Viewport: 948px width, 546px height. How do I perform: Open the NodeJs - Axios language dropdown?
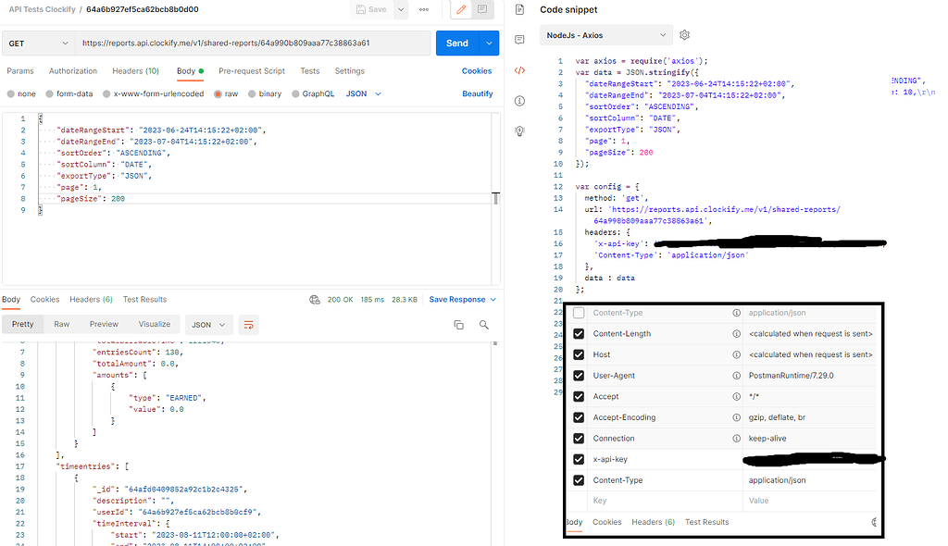point(605,34)
